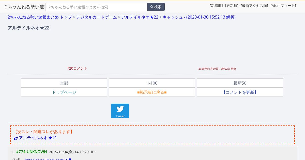Click the 720コメント count text

(77, 68)
